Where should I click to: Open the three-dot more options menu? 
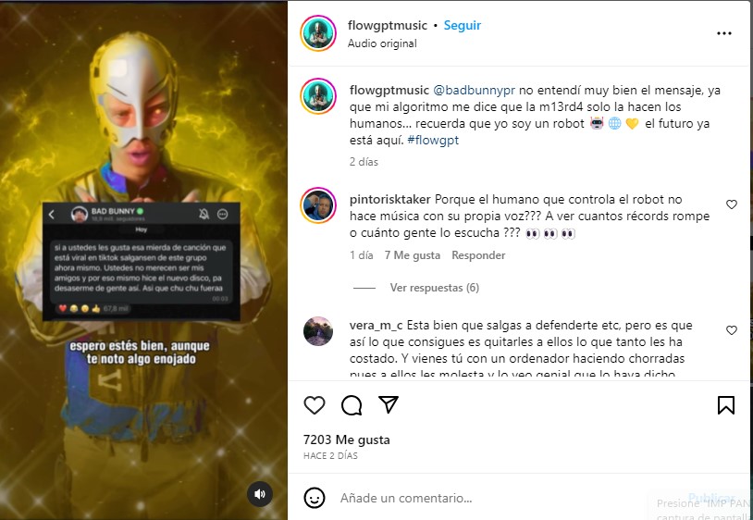[x=724, y=33]
